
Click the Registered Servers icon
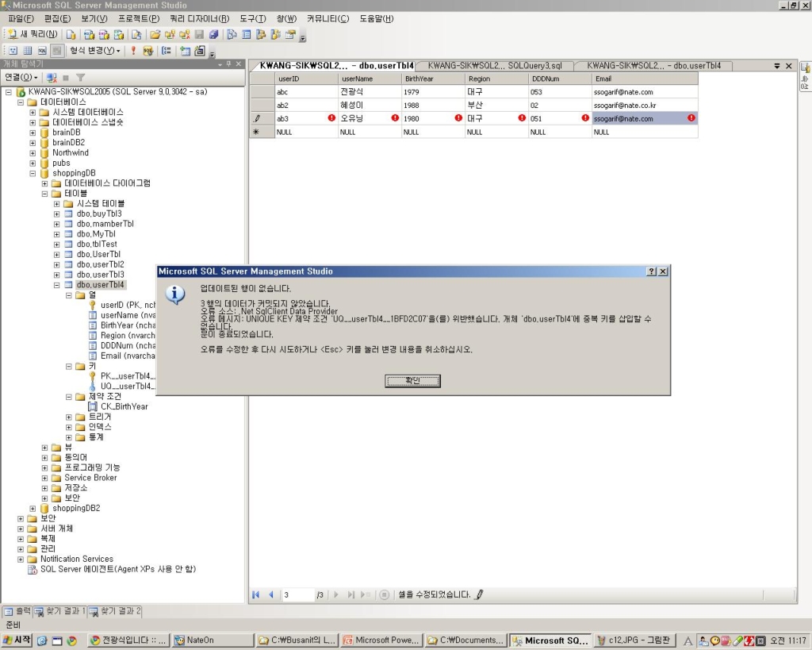point(232,34)
